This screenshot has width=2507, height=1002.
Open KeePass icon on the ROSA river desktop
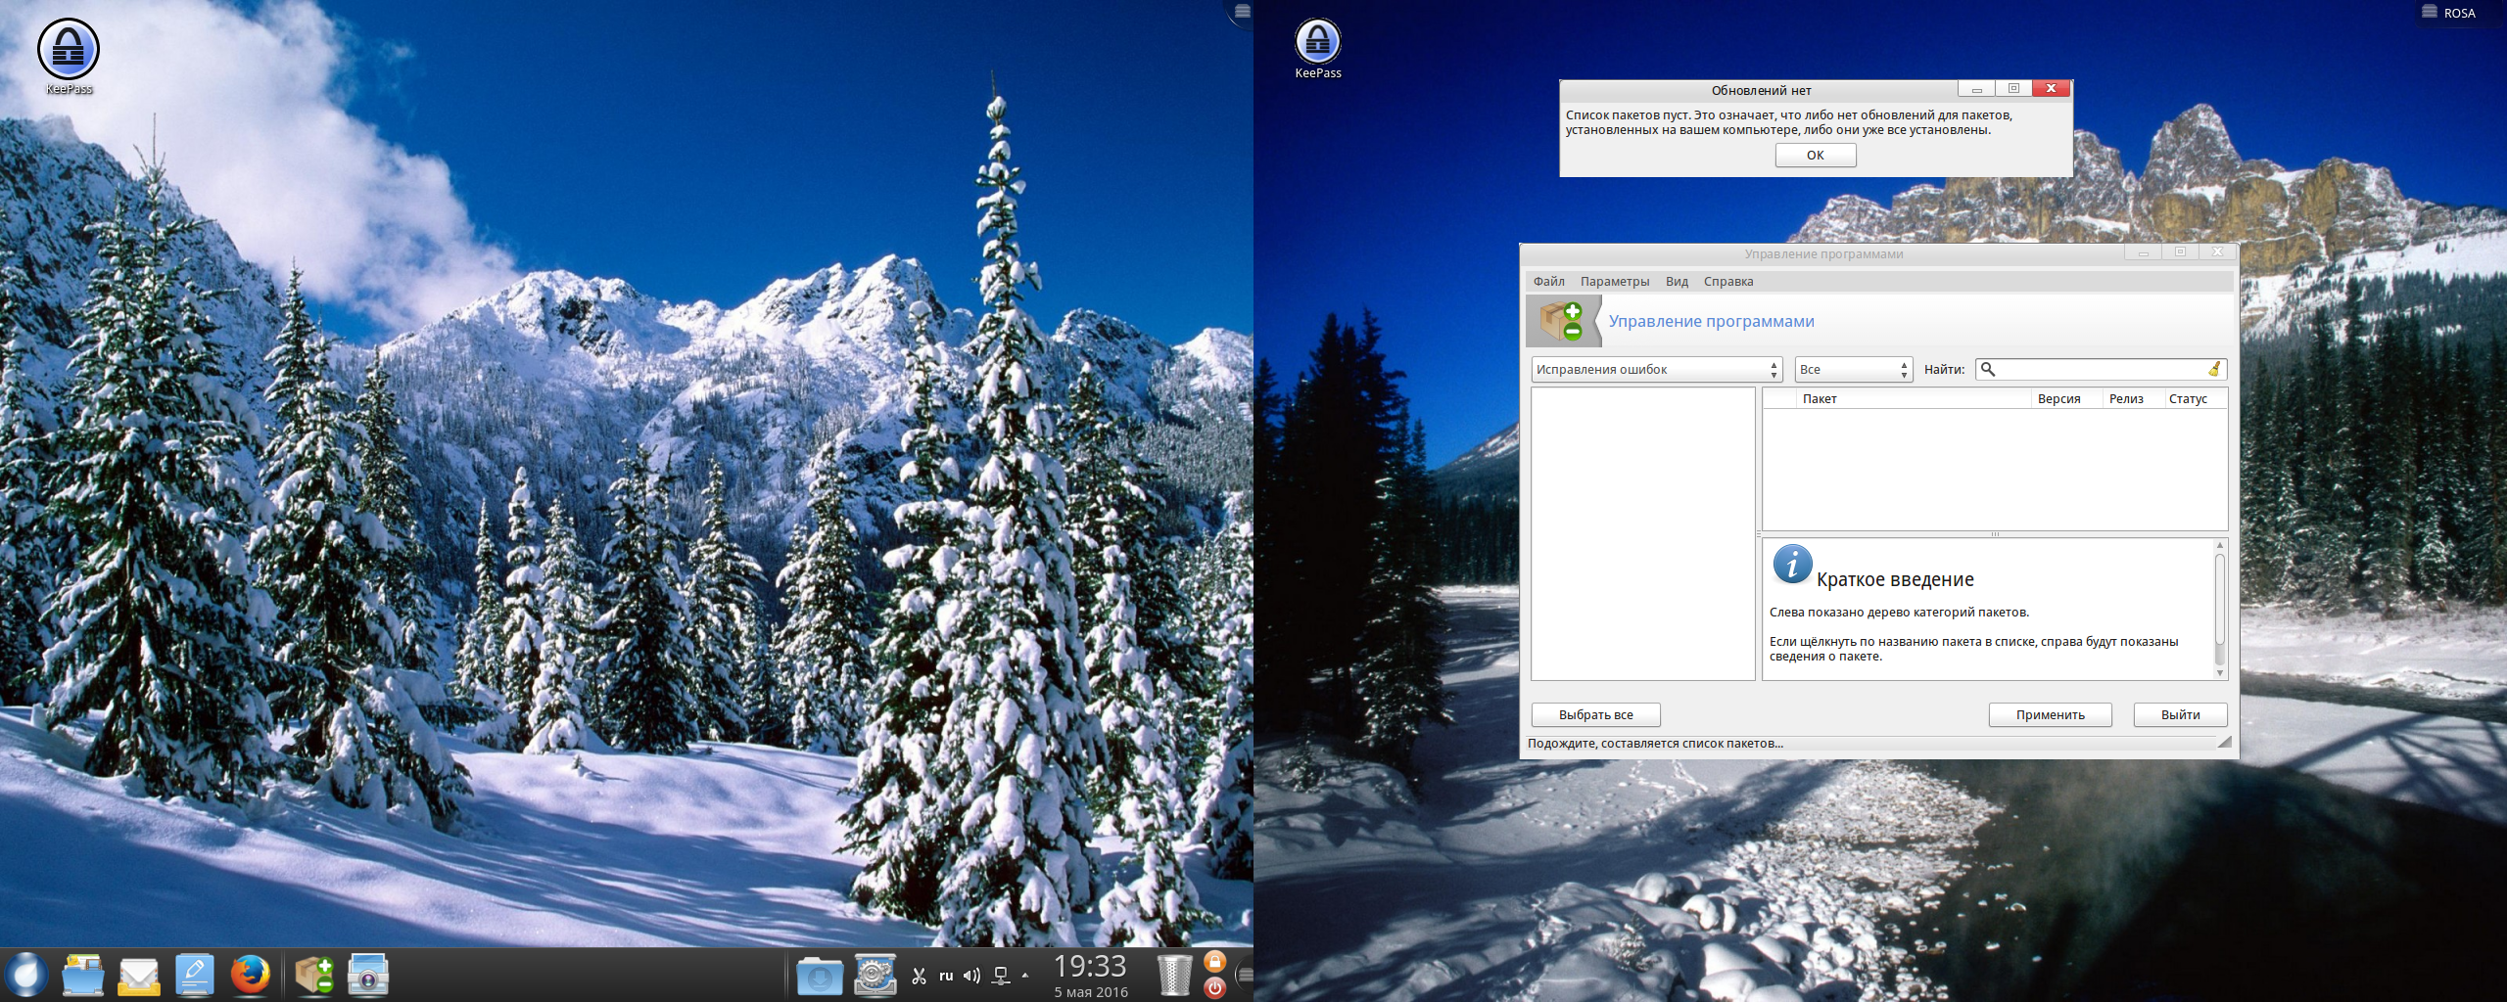1318,48
